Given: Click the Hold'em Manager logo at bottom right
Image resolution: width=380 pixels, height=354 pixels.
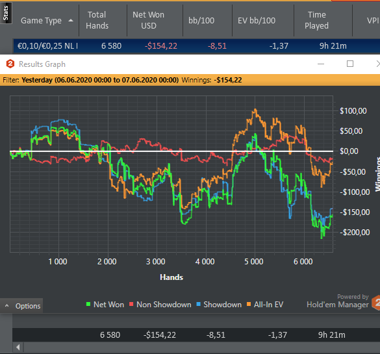Looking at the screenshot, I should tap(376, 303).
